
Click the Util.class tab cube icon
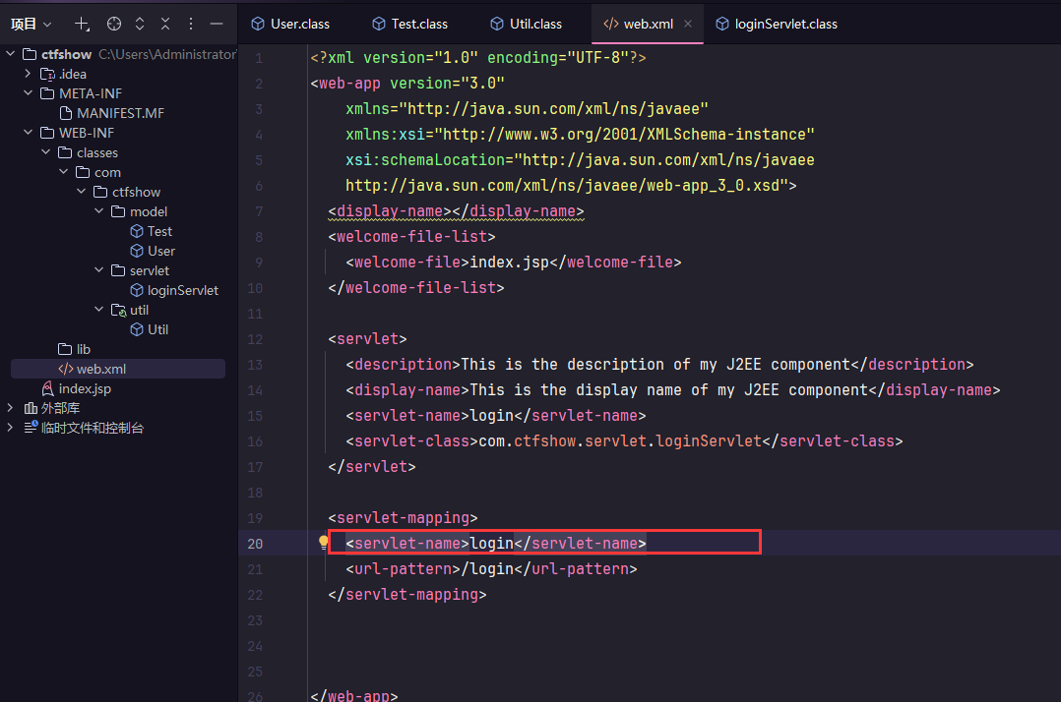pyautogui.click(x=497, y=24)
